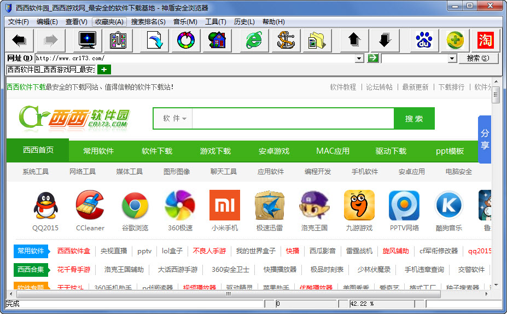Open the 软件 category dropdown in search

(174, 118)
